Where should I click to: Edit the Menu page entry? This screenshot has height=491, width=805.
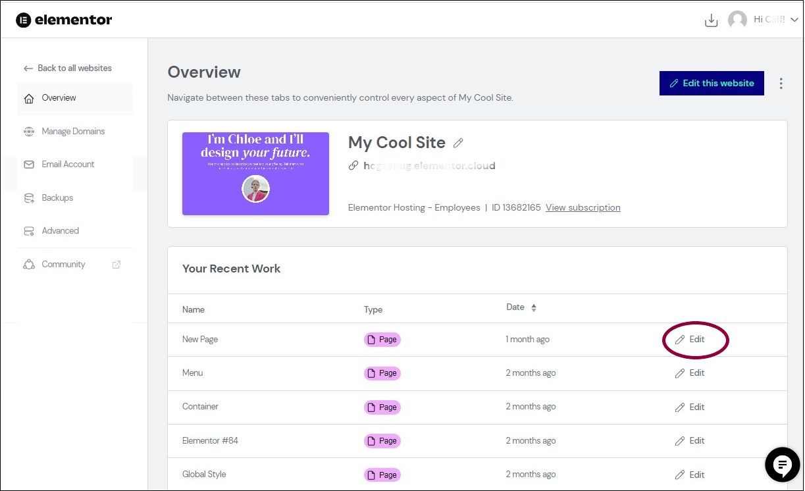690,373
